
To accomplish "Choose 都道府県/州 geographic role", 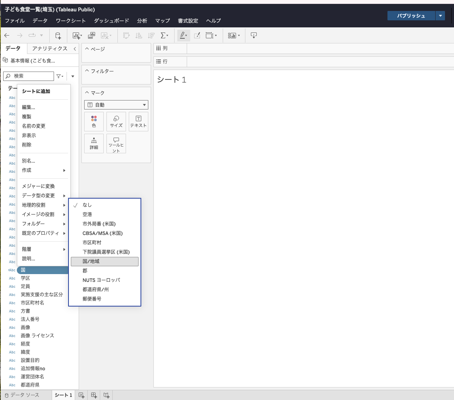I will (105, 289).
